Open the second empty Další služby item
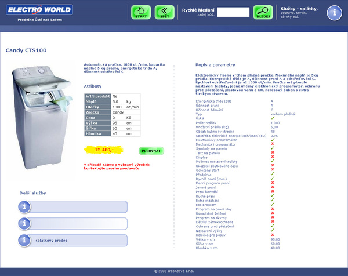 (x=73, y=223)
